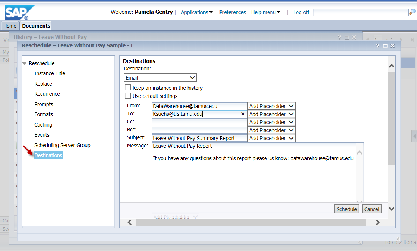The height and width of the screenshot is (251, 417).
Task: Clear the To field with X icon
Action: [x=243, y=114]
